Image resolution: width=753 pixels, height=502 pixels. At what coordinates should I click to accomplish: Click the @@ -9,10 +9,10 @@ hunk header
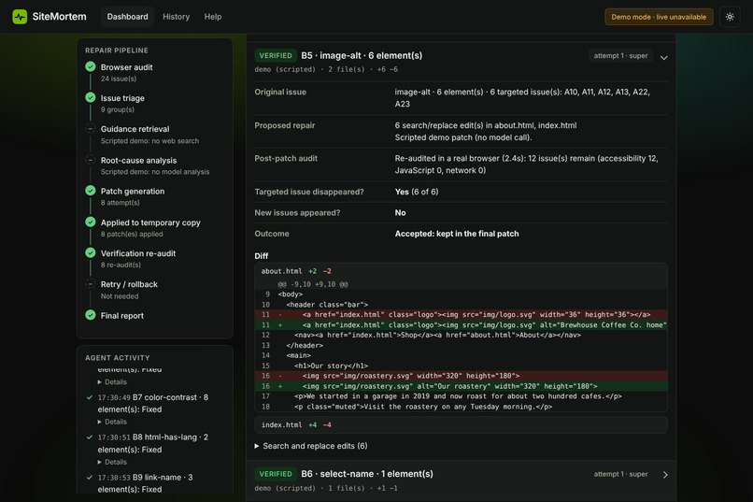tap(313, 284)
